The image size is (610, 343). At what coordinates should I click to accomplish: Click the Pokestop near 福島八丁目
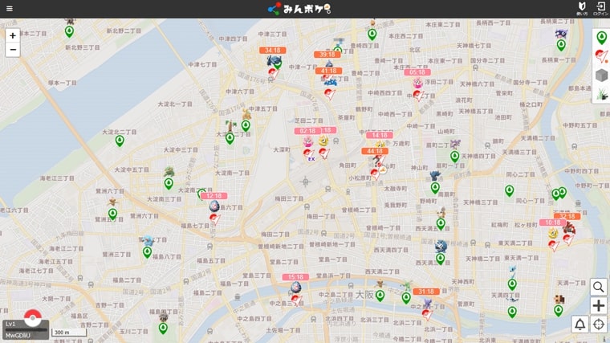tap(147, 253)
